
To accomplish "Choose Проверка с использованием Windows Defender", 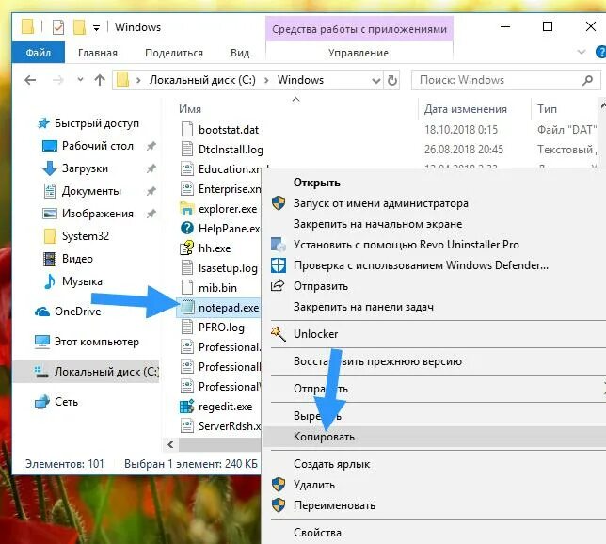I will (421, 265).
